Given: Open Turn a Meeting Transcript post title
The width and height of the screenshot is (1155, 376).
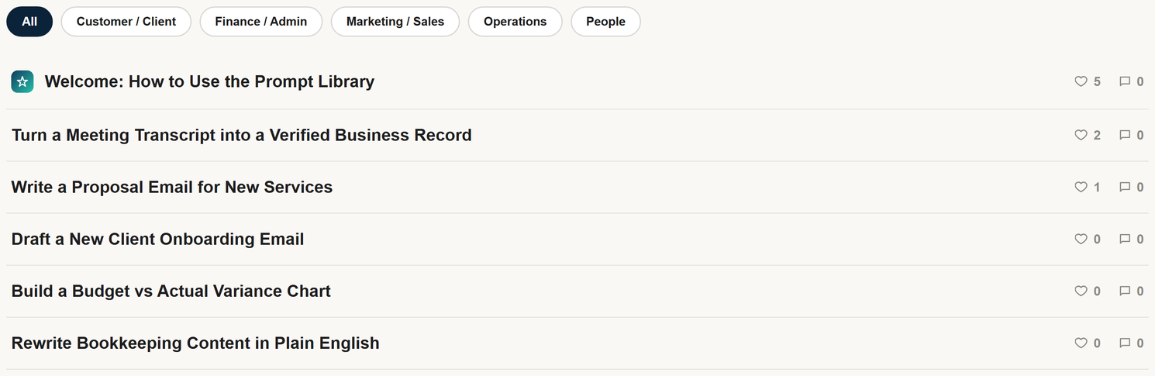Looking at the screenshot, I should (241, 135).
